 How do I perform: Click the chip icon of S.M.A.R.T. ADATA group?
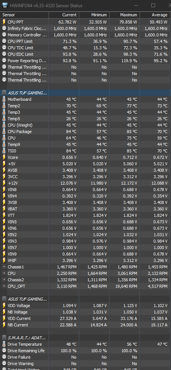click(4, 338)
